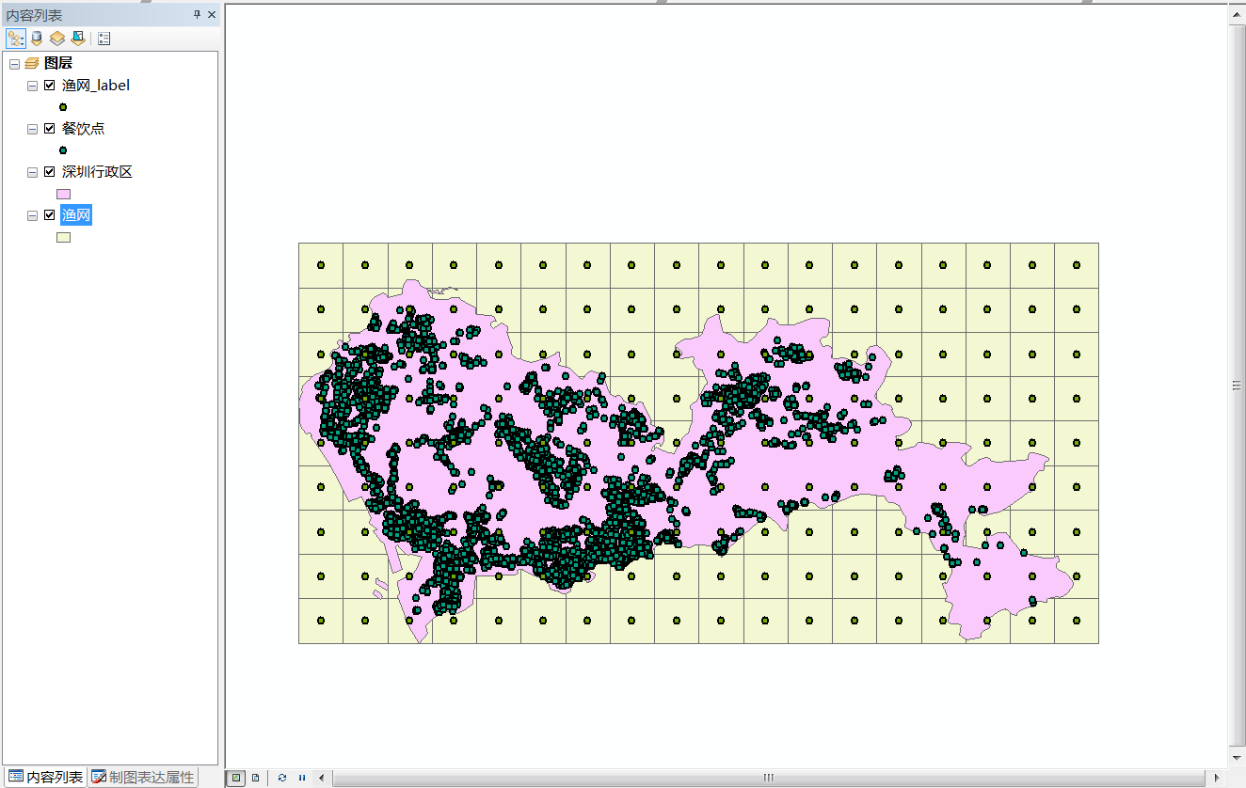Switch to Layout View at bottom

pos(255,778)
